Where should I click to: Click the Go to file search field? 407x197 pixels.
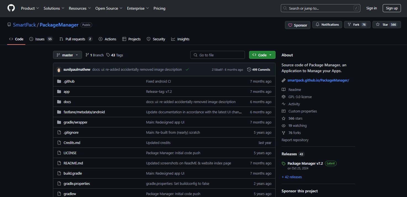pyautogui.click(x=218, y=55)
